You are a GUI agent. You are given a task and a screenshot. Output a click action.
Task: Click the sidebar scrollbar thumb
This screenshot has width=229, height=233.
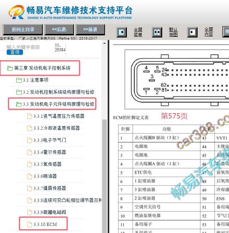point(104,176)
